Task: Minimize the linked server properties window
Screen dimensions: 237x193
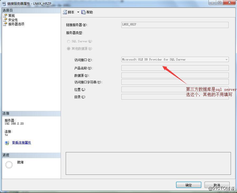Action: coord(212,3)
